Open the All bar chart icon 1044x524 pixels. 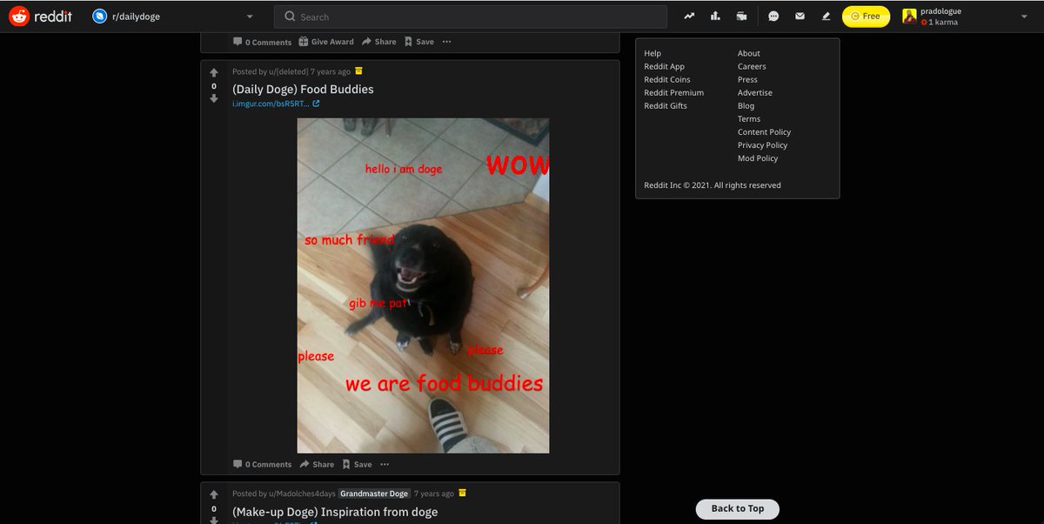pos(715,17)
